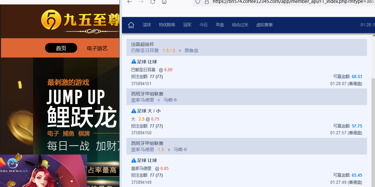Reload the page with the refresh icon
375x187 pixels.
click(152, 2)
